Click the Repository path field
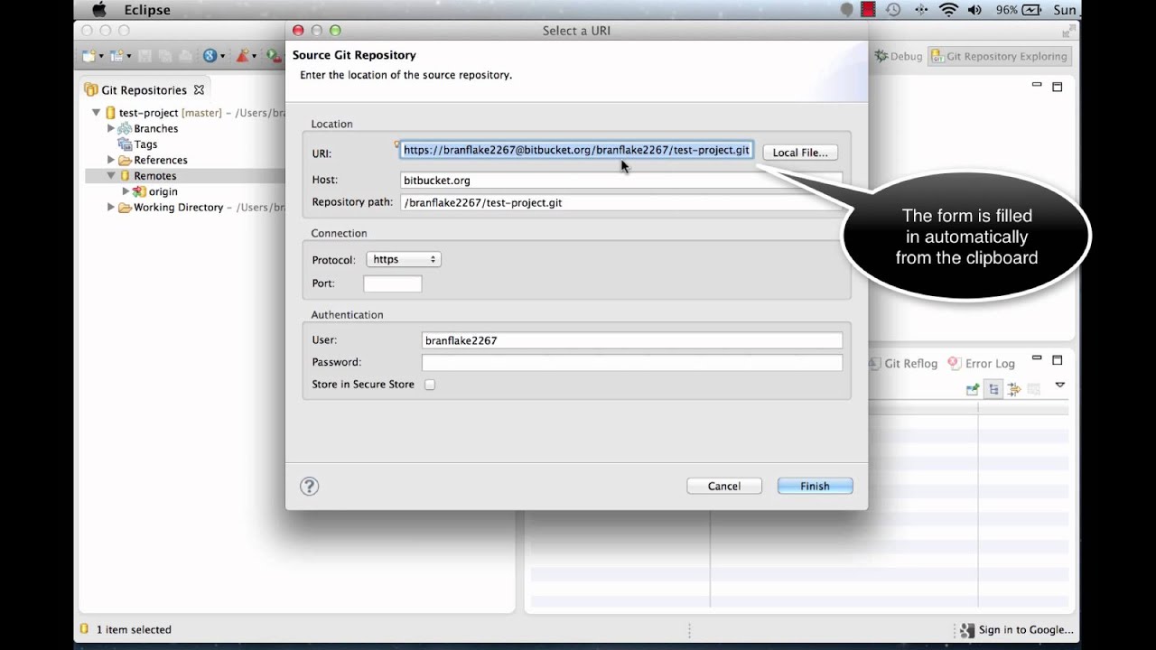The width and height of the screenshot is (1156, 650). (621, 203)
